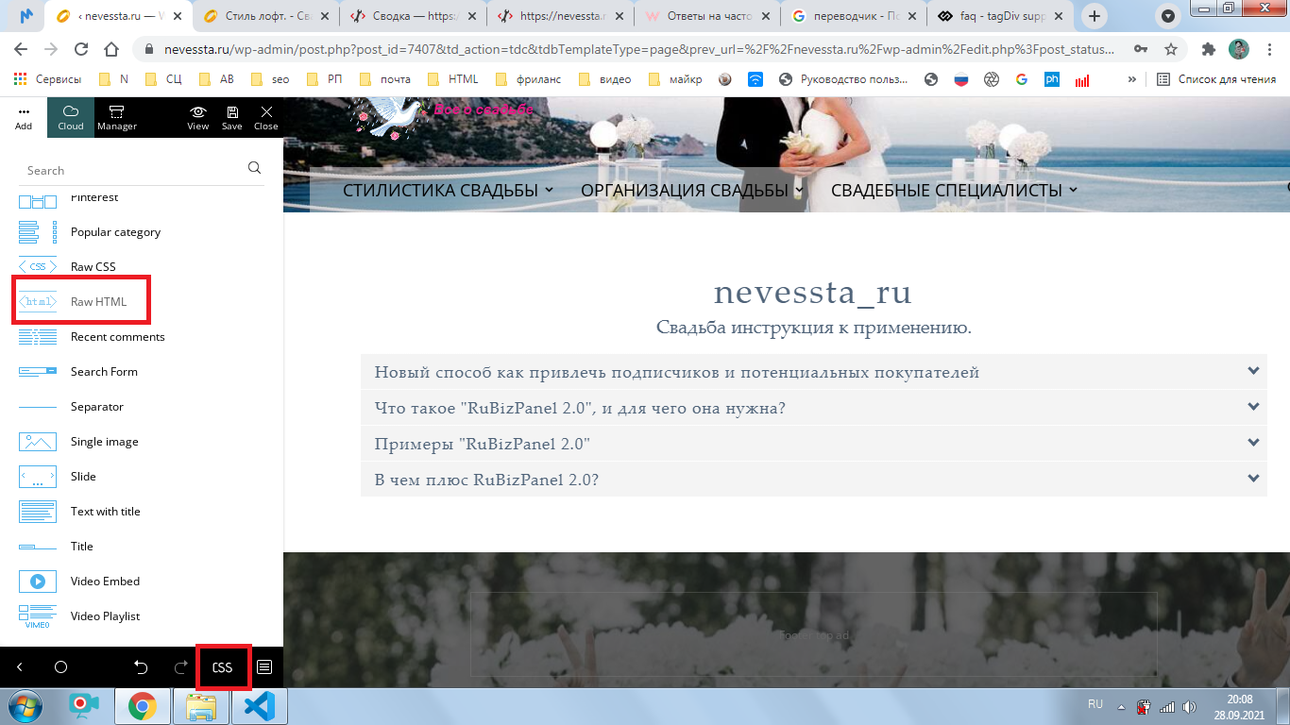The height and width of the screenshot is (725, 1290).
Task: Open the custom CSS editor button
Action: click(223, 667)
